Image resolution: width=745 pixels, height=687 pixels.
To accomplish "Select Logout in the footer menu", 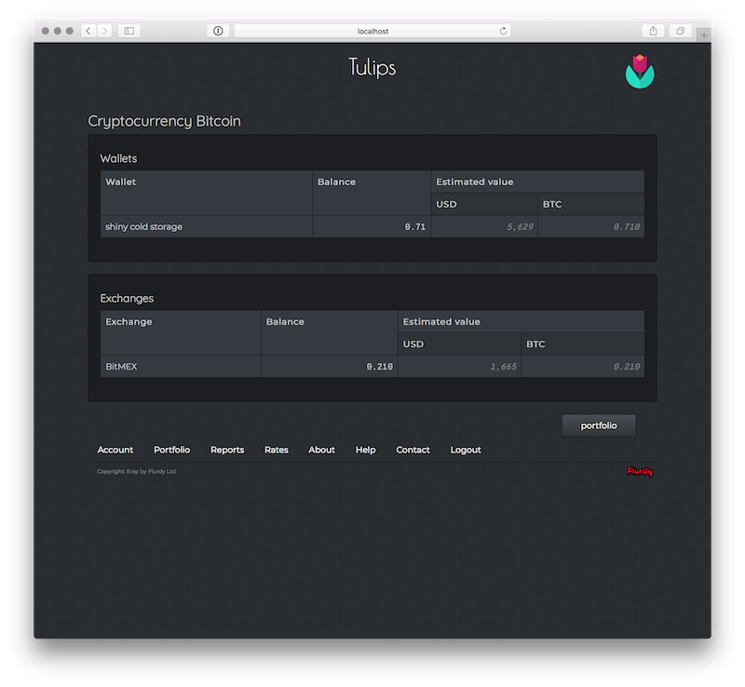I will click(x=466, y=450).
